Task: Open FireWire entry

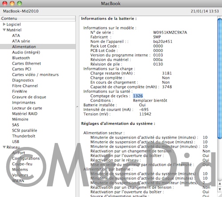Action: pyautogui.click(x=20, y=91)
